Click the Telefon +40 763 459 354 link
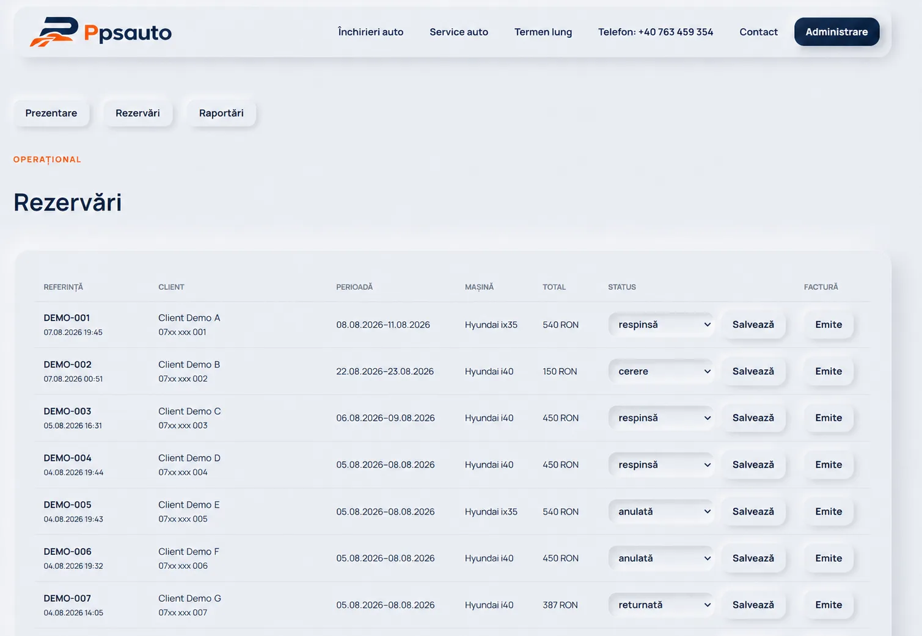 point(656,32)
